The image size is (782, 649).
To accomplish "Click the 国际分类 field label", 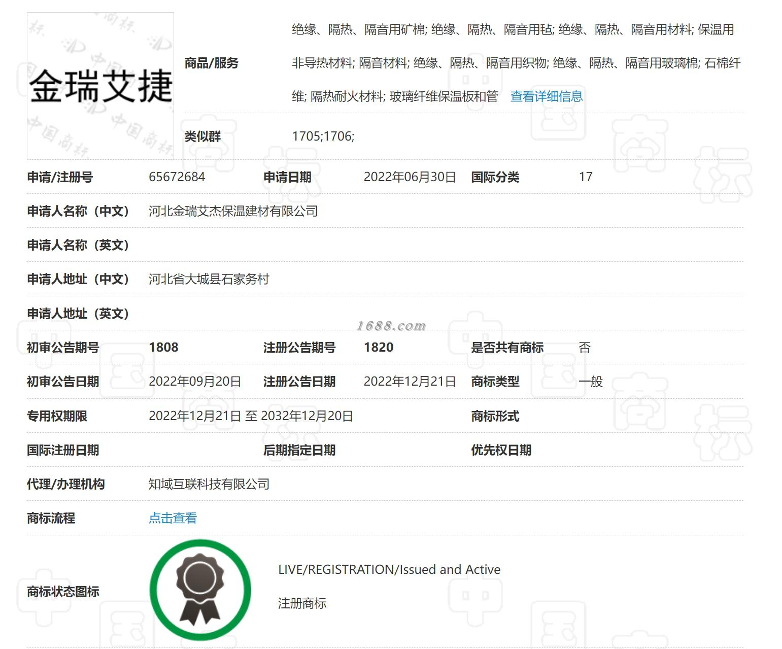I will click(495, 177).
